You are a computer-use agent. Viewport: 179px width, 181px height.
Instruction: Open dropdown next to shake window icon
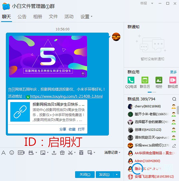click(x=36, y=153)
